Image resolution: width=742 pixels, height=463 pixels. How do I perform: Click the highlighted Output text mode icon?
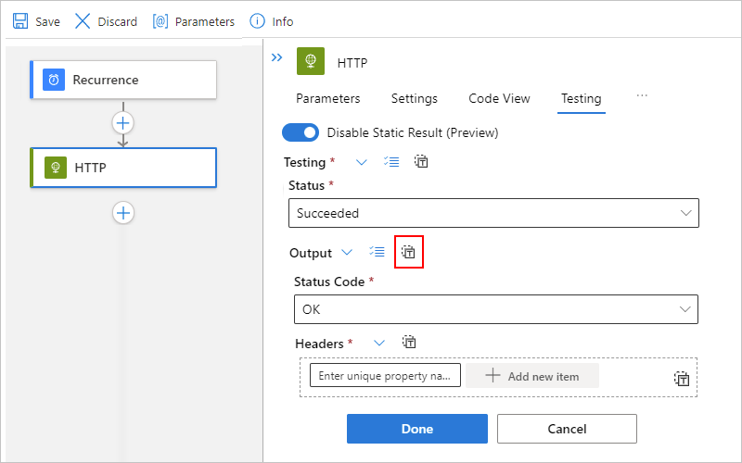pos(409,252)
